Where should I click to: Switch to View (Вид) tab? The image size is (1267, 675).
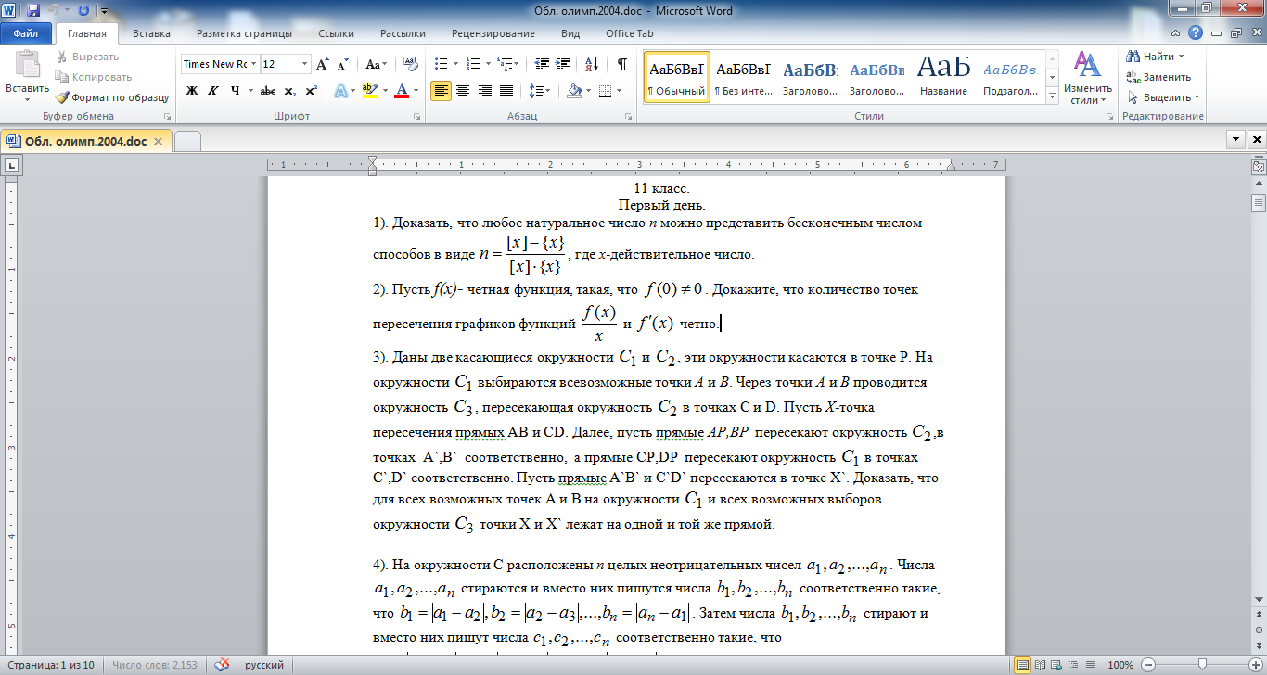570,33
